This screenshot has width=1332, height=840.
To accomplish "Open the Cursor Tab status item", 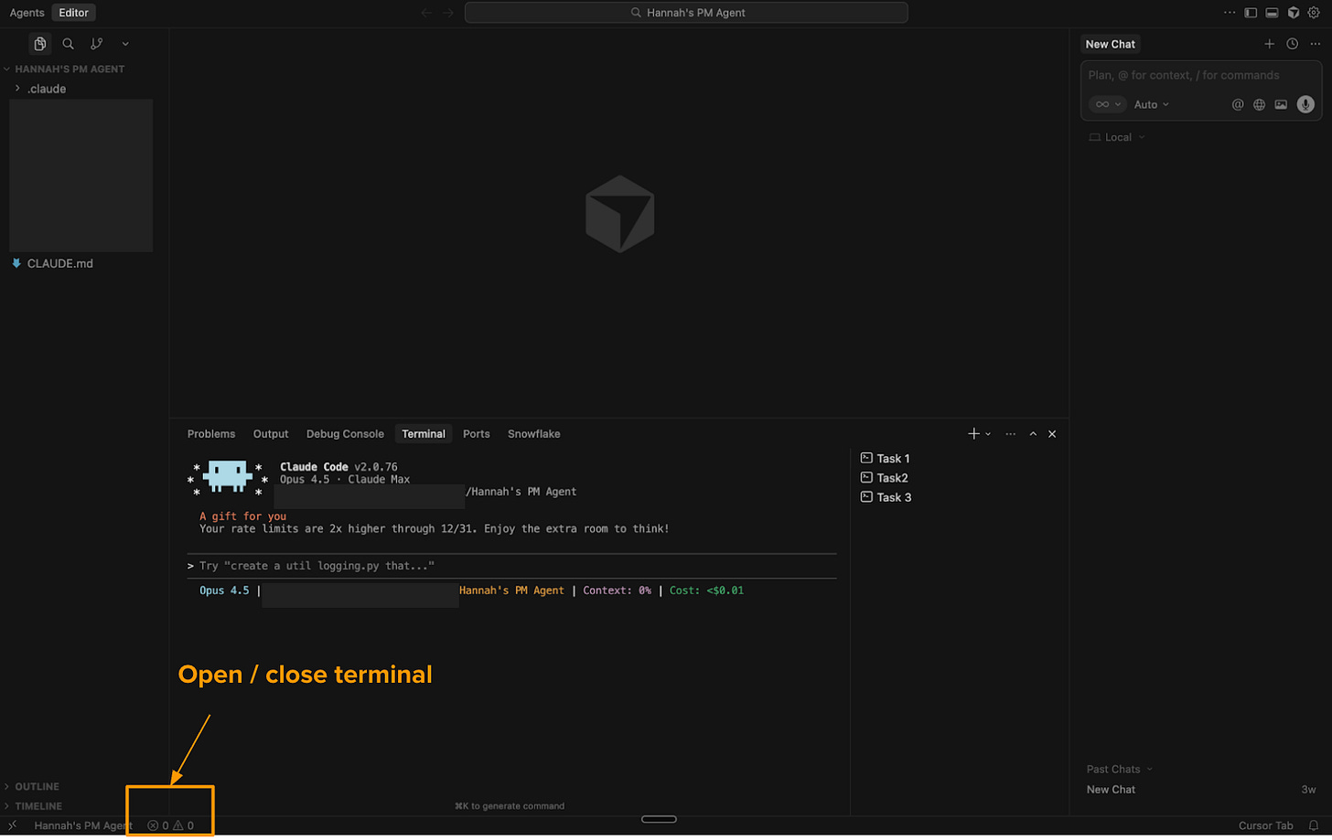I will tap(1266, 825).
